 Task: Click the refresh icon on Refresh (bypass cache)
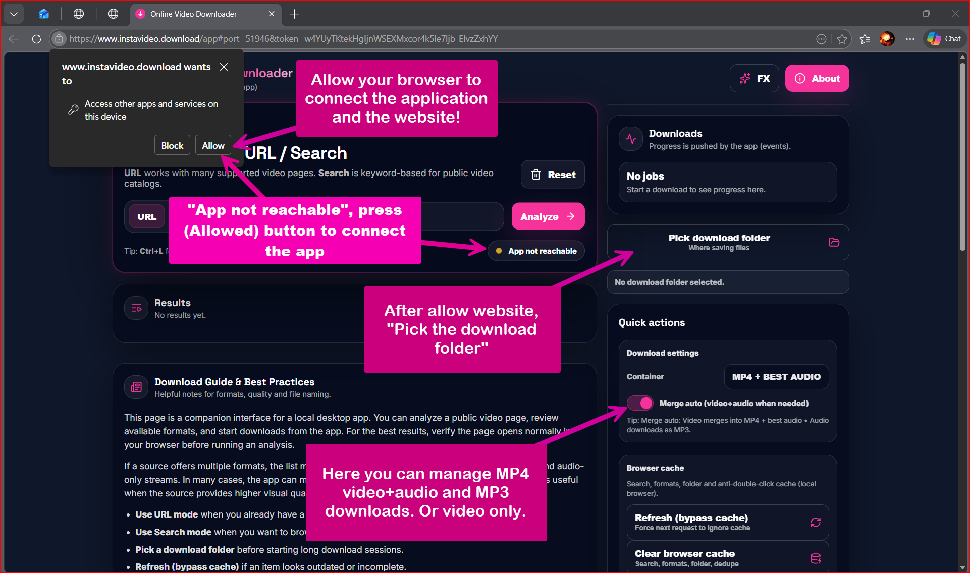click(x=815, y=522)
